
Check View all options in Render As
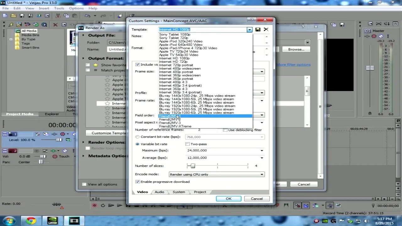pyautogui.click(x=84, y=184)
